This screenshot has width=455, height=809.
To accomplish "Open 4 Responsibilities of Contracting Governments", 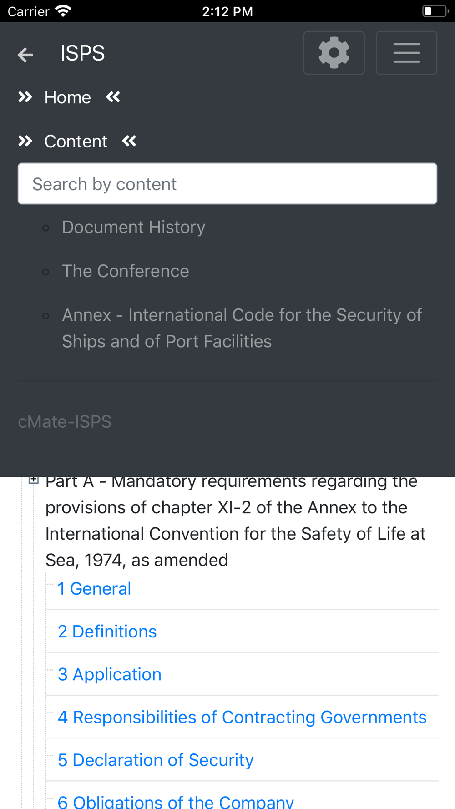I will (x=242, y=717).
